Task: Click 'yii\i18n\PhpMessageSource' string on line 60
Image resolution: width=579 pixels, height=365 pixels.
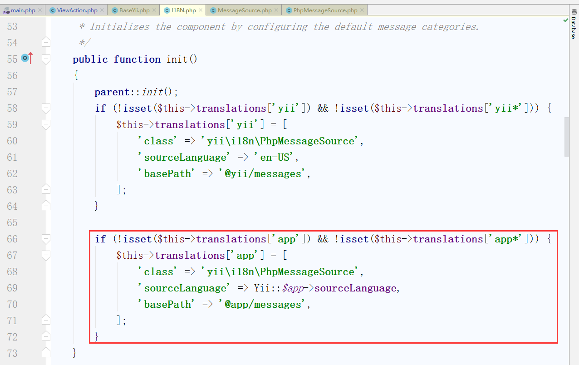Action: click(280, 141)
